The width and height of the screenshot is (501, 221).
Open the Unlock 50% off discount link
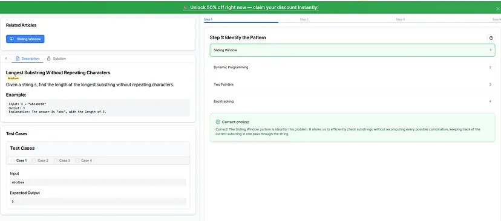click(250, 7)
